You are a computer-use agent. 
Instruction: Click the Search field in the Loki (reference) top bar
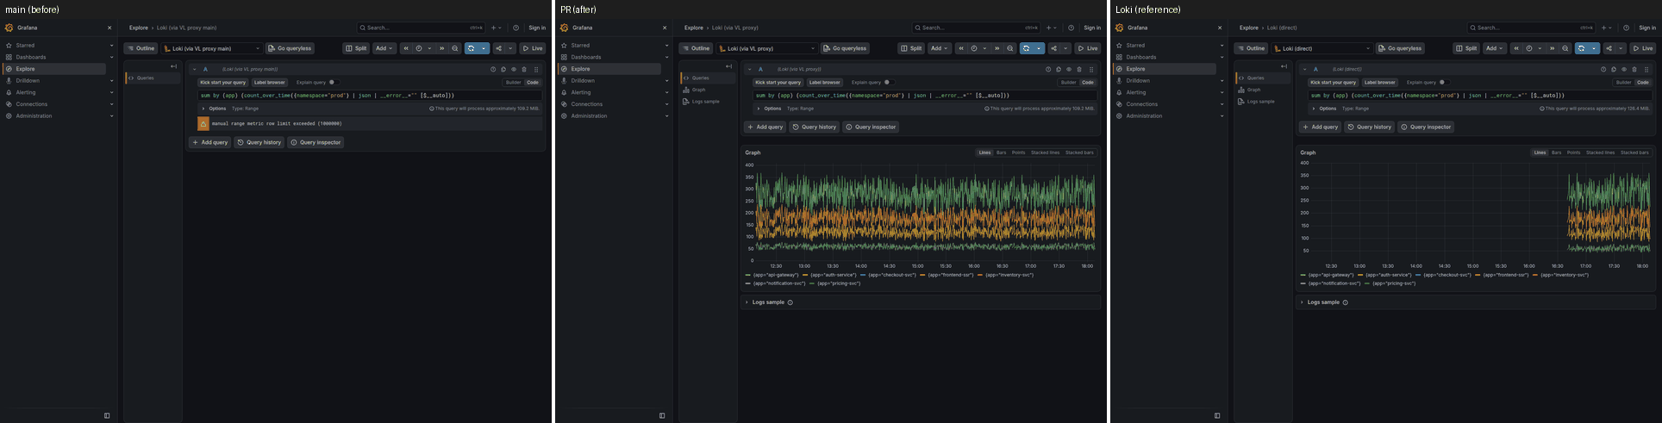pyautogui.click(x=1532, y=28)
